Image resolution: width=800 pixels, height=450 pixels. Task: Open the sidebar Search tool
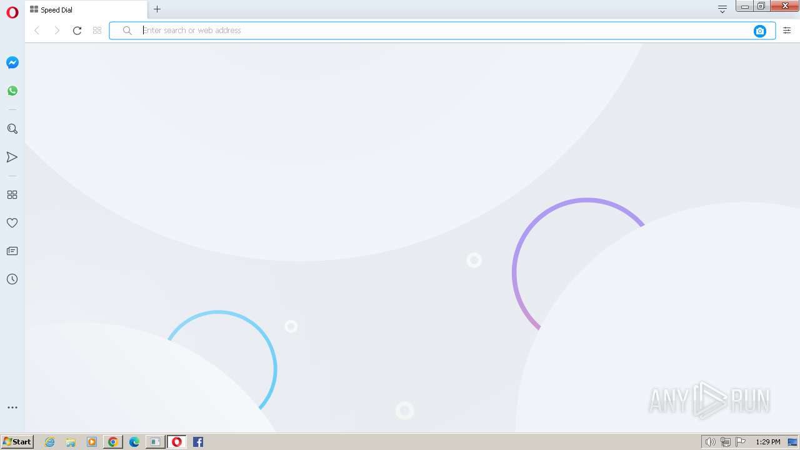coord(12,129)
